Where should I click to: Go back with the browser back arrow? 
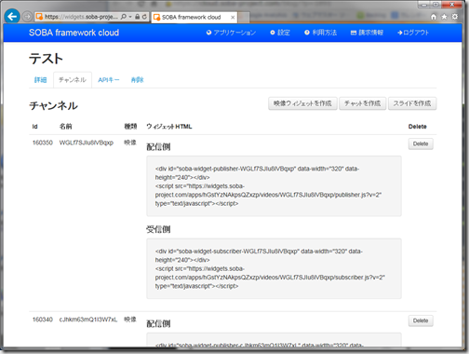coord(12,16)
